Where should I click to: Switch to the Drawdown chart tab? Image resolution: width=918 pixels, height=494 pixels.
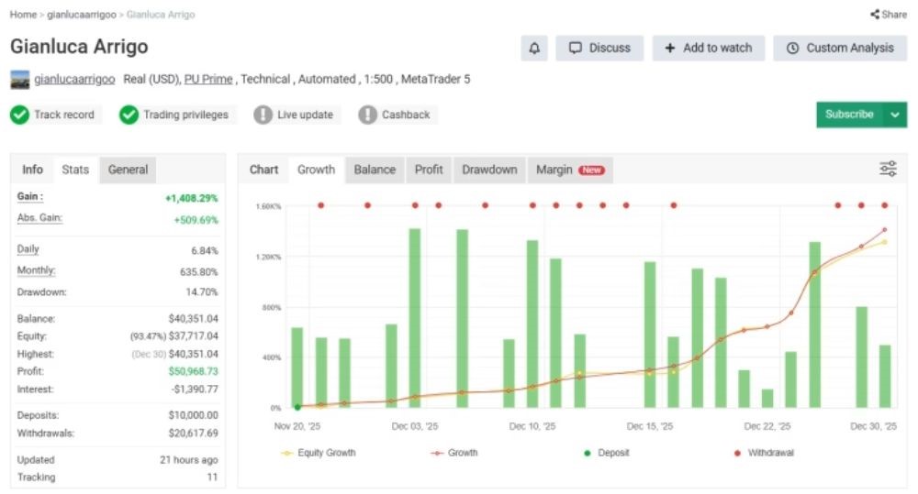tap(489, 170)
